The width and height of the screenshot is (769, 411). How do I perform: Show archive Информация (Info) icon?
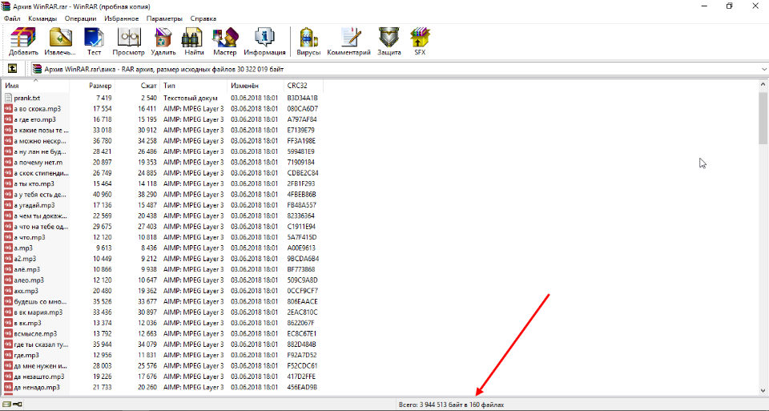(x=264, y=41)
